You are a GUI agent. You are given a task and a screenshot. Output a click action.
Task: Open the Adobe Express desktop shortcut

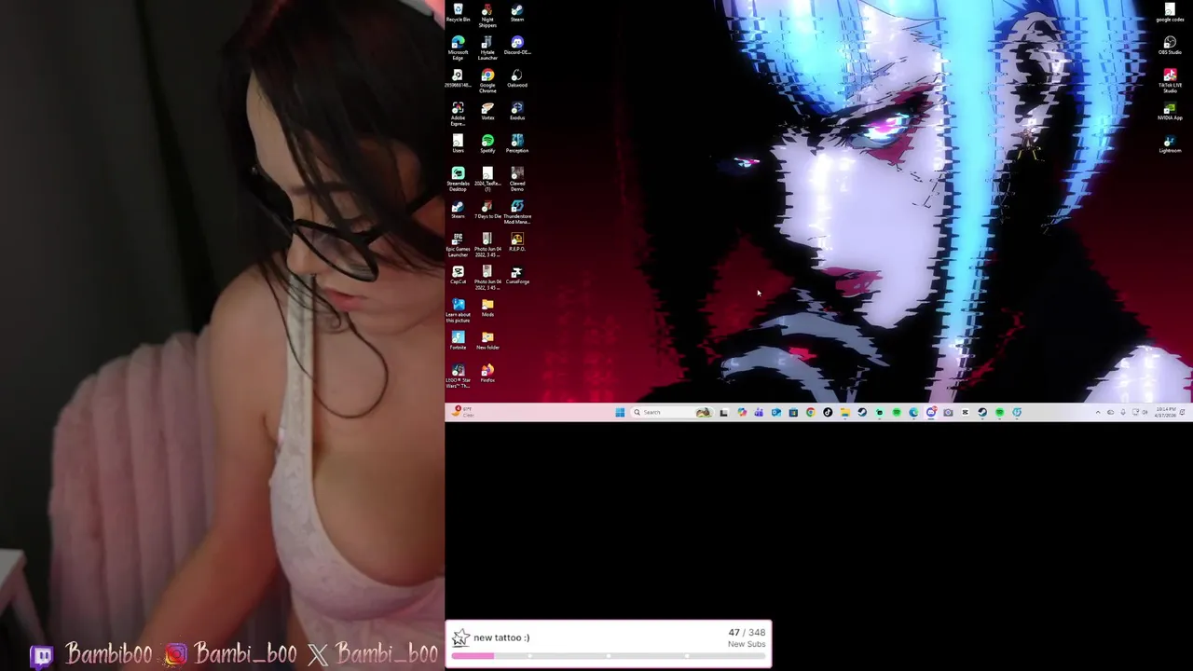point(458,113)
